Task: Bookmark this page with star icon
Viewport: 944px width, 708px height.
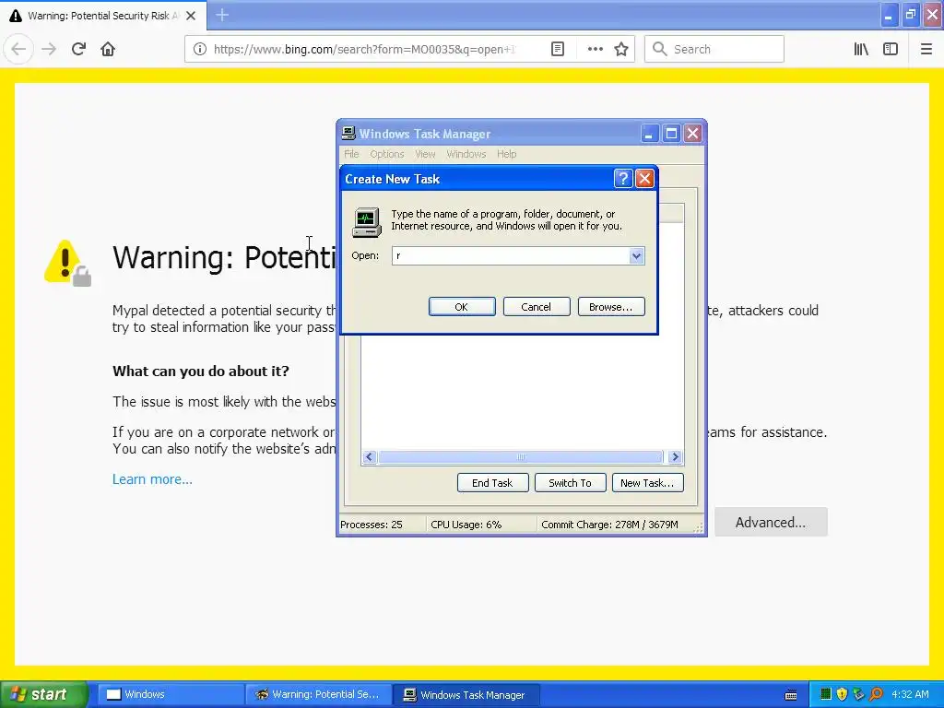Action: (x=621, y=49)
